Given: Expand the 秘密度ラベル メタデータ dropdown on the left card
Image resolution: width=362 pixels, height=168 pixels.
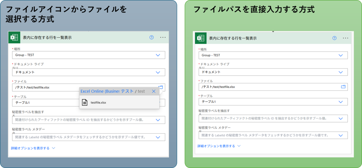Looking at the screenshot, I should point(158,137).
